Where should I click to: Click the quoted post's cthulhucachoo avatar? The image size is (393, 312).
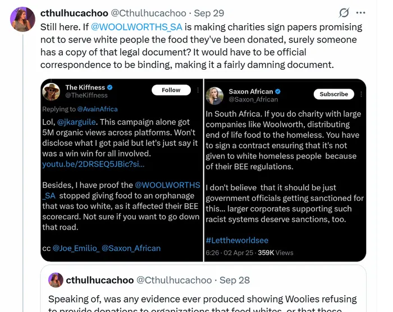point(56,279)
